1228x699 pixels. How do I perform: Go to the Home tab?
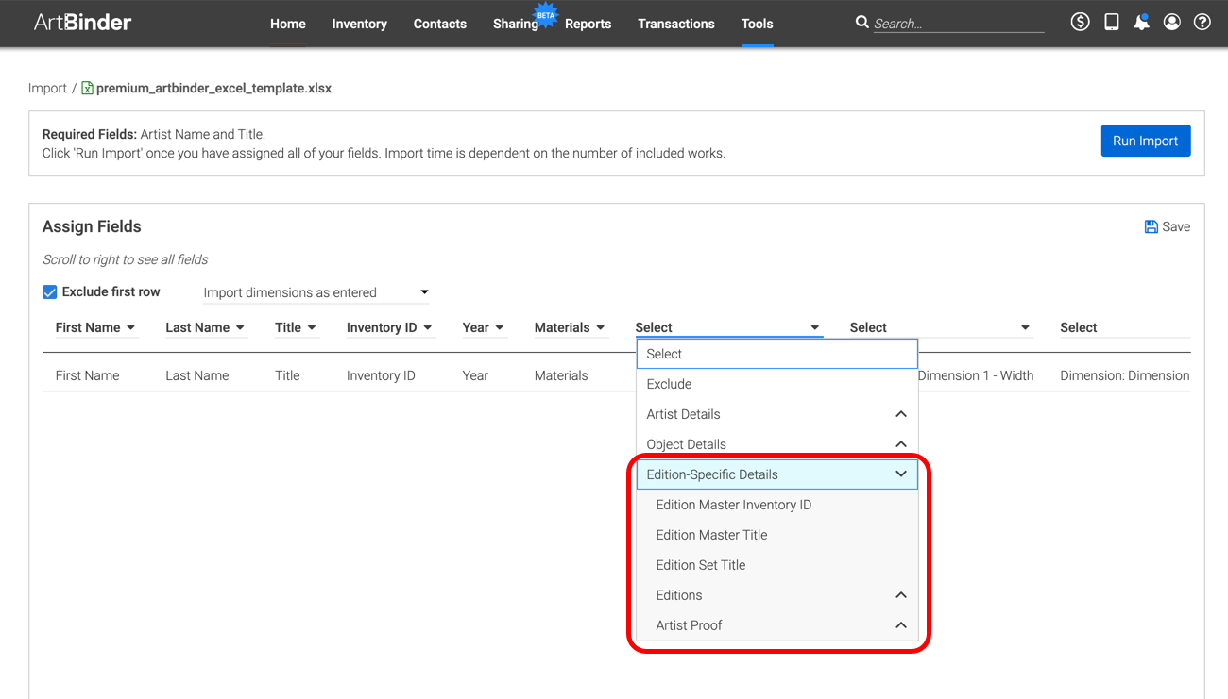(288, 24)
